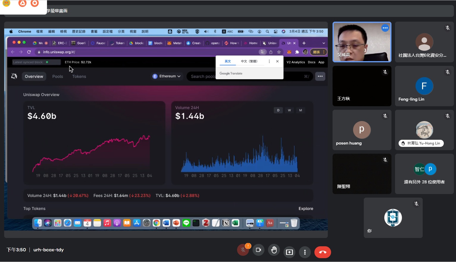456x262 pixels.
Task: Click the share icon in address bar
Action: click(271, 52)
